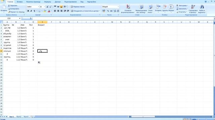Apply accounting number format button
The image size is (215, 120).
click(x=103, y=11)
